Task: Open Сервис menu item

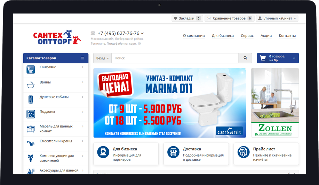Action: tap(247, 36)
